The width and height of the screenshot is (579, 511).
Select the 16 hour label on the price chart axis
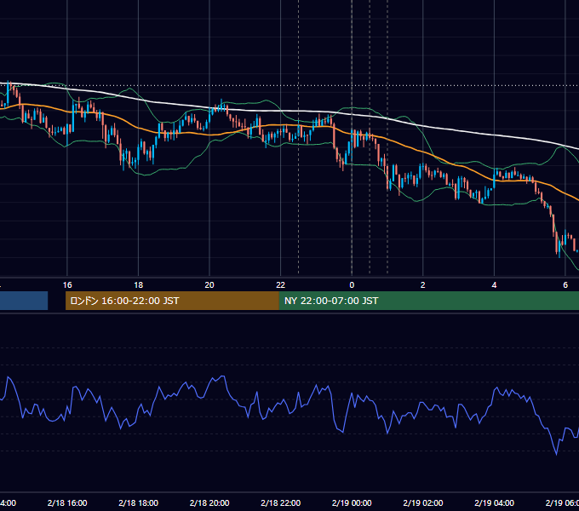67,285
